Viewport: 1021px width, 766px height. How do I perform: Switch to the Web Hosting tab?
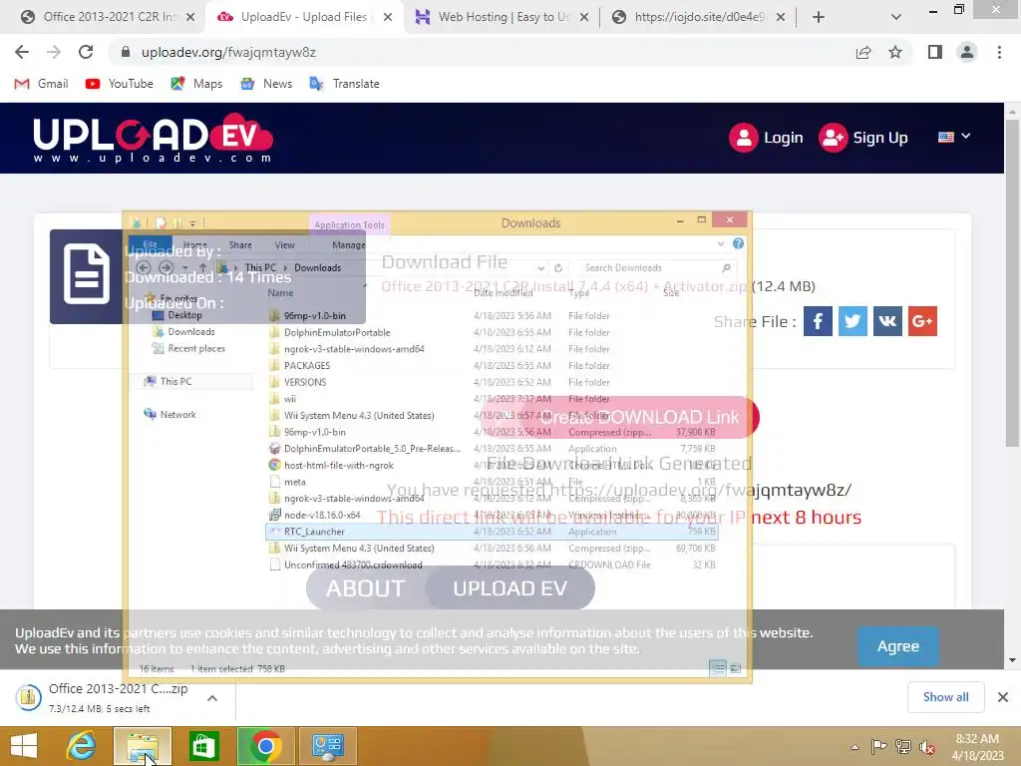tap(502, 17)
